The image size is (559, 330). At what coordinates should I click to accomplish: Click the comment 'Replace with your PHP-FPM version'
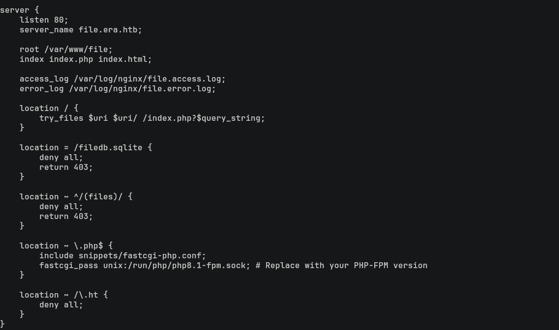346,265
